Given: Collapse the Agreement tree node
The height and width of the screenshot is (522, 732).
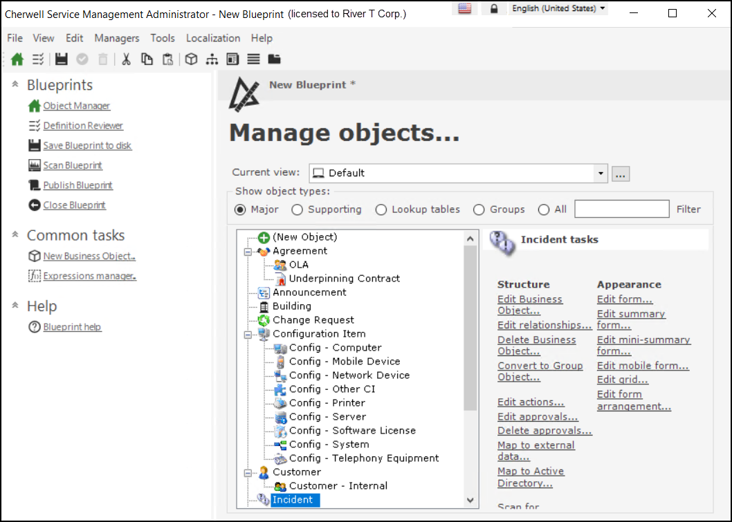Looking at the screenshot, I should pos(248,252).
